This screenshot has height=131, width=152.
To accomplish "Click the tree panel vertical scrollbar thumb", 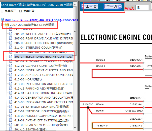I will tap(75, 31).
